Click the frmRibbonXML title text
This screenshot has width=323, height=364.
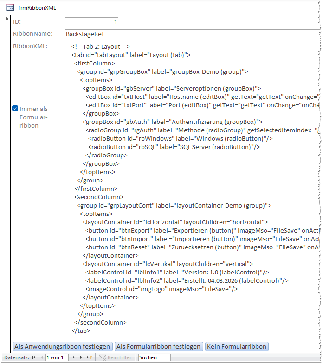pos(37,7)
